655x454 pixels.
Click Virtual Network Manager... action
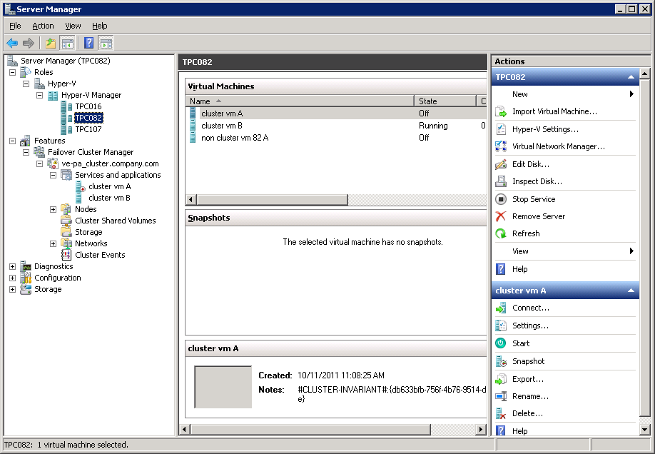(559, 146)
